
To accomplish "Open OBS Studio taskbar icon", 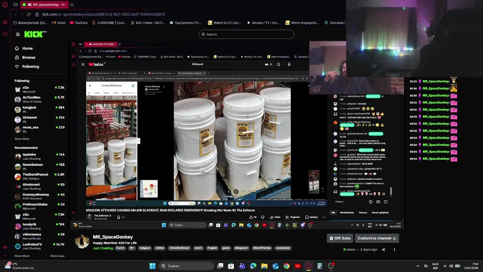I will [x=331, y=266].
